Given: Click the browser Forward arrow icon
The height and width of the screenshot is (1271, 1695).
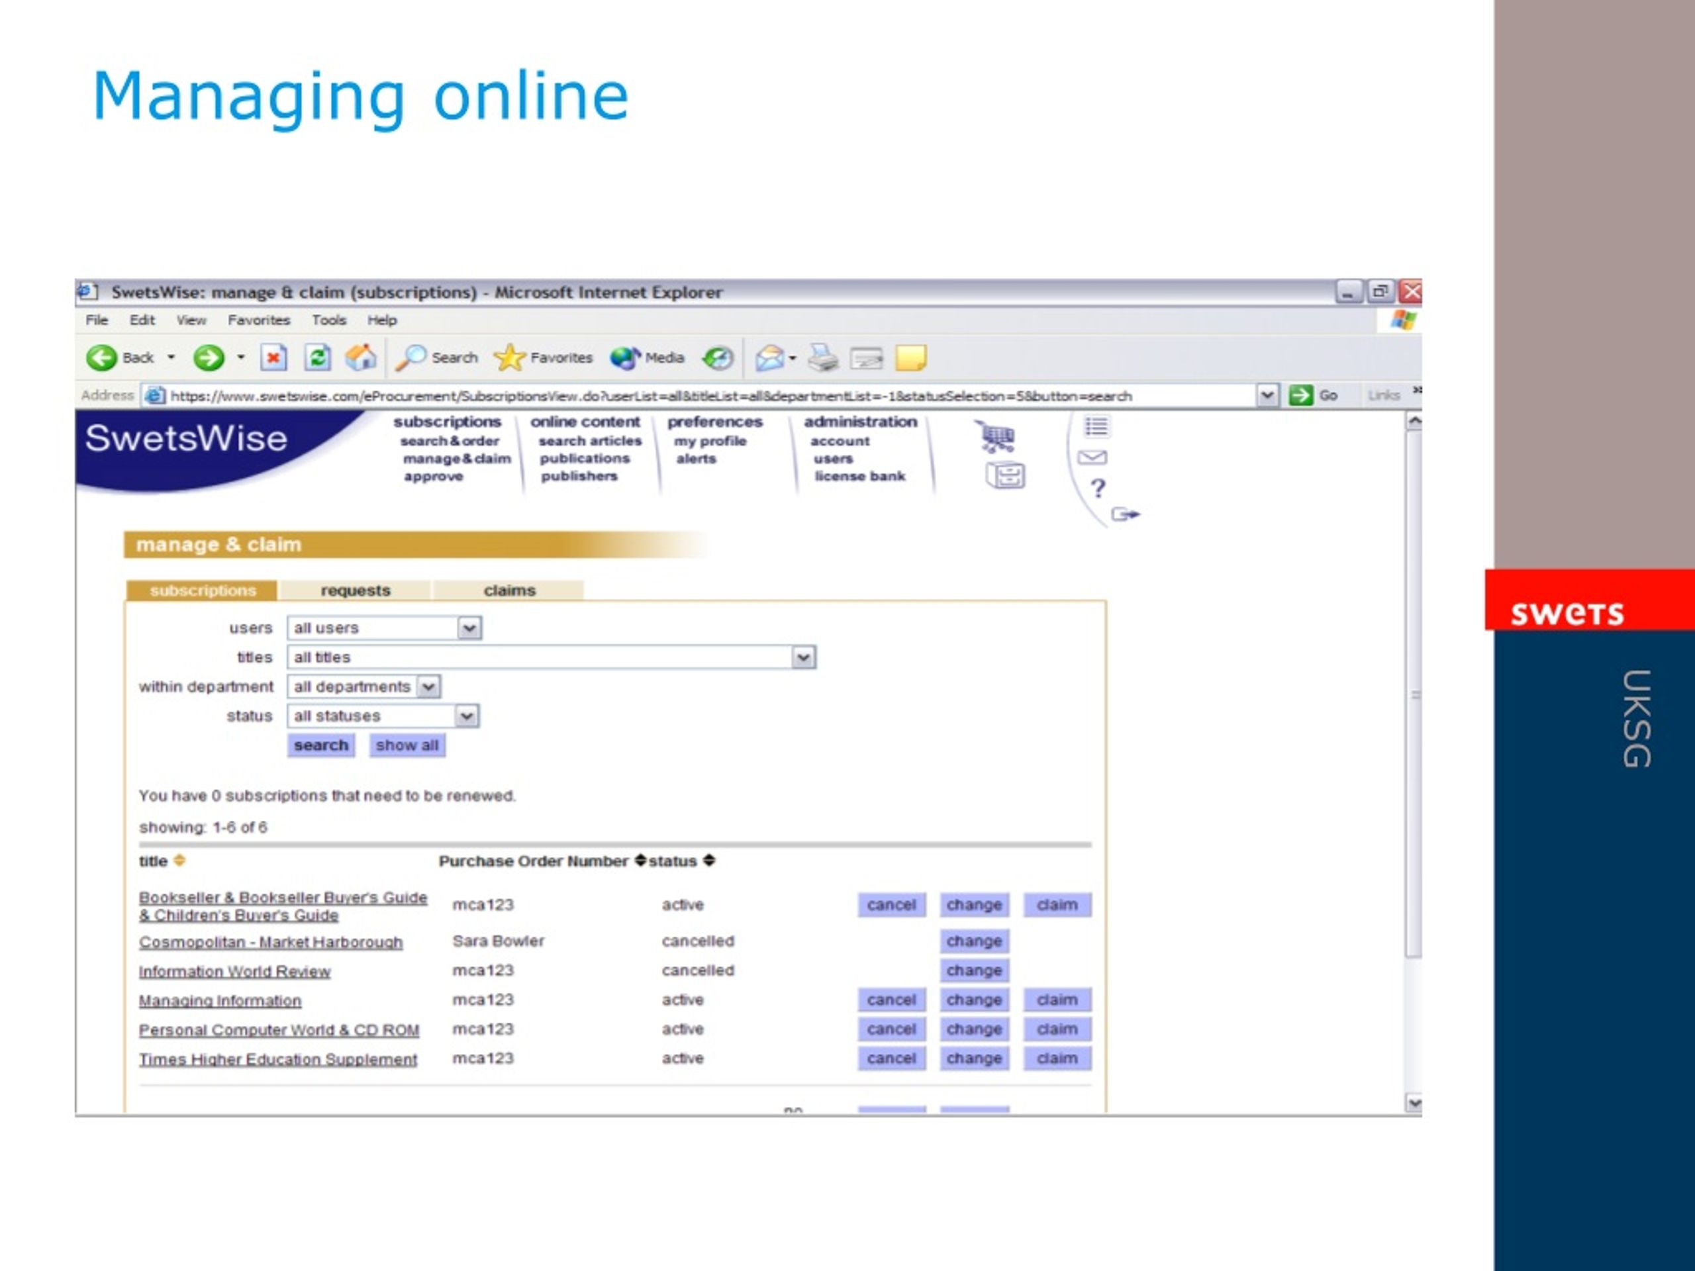Looking at the screenshot, I should click(x=208, y=357).
